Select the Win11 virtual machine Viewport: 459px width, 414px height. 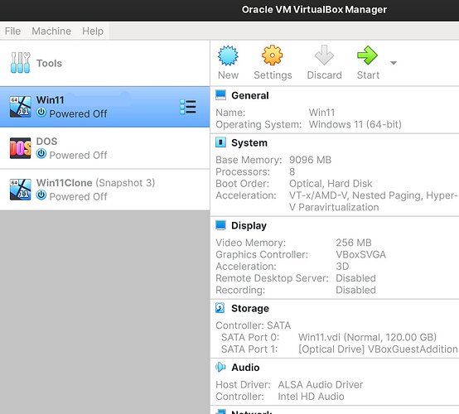point(104,107)
